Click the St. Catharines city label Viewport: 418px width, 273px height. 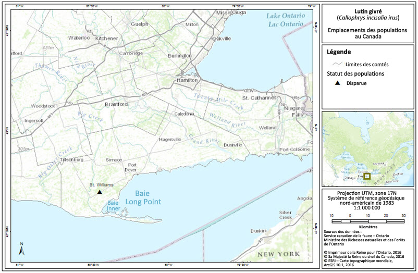(x=259, y=97)
